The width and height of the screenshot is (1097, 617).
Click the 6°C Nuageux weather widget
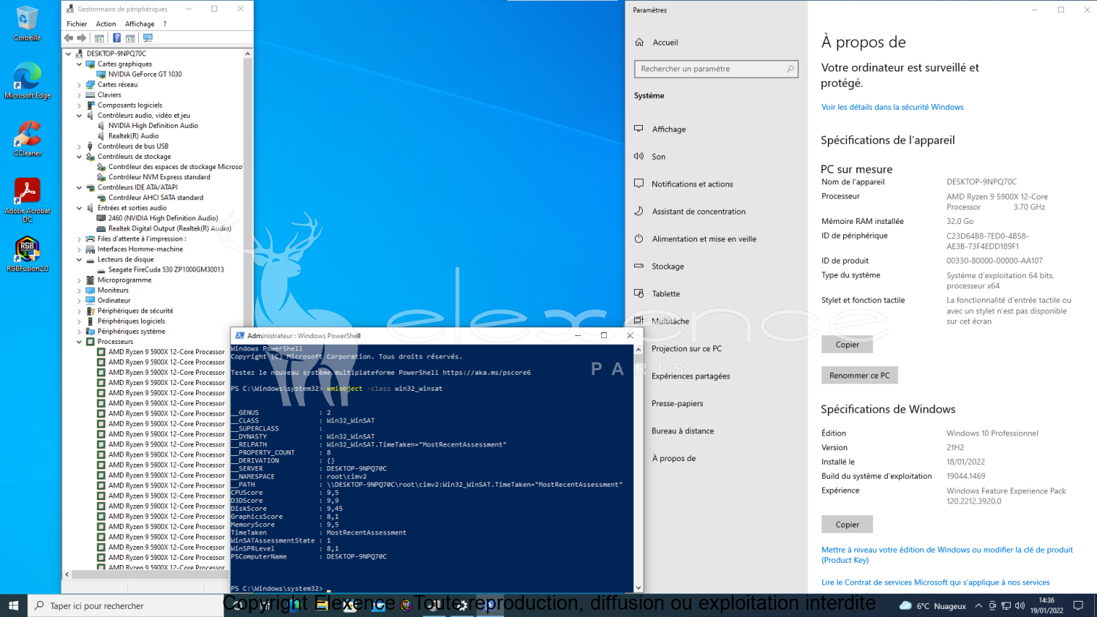[x=932, y=605]
